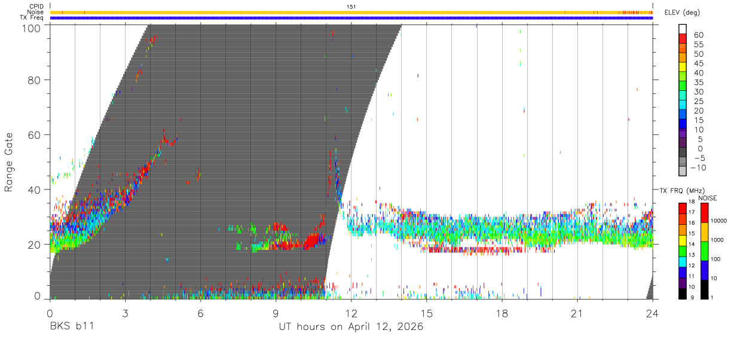Click the 60 label on the ELEV legend
Viewport: 734px width, 339px height.
click(698, 35)
